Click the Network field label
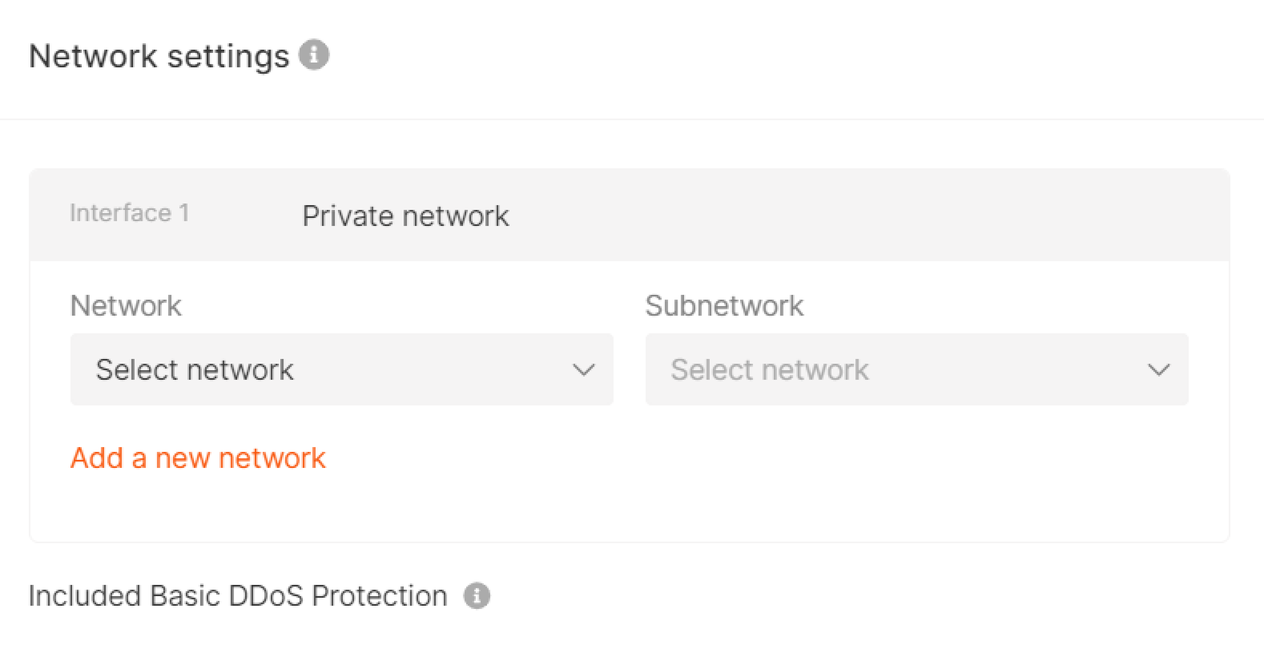Image resolution: width=1264 pixels, height=649 pixels. click(x=126, y=306)
